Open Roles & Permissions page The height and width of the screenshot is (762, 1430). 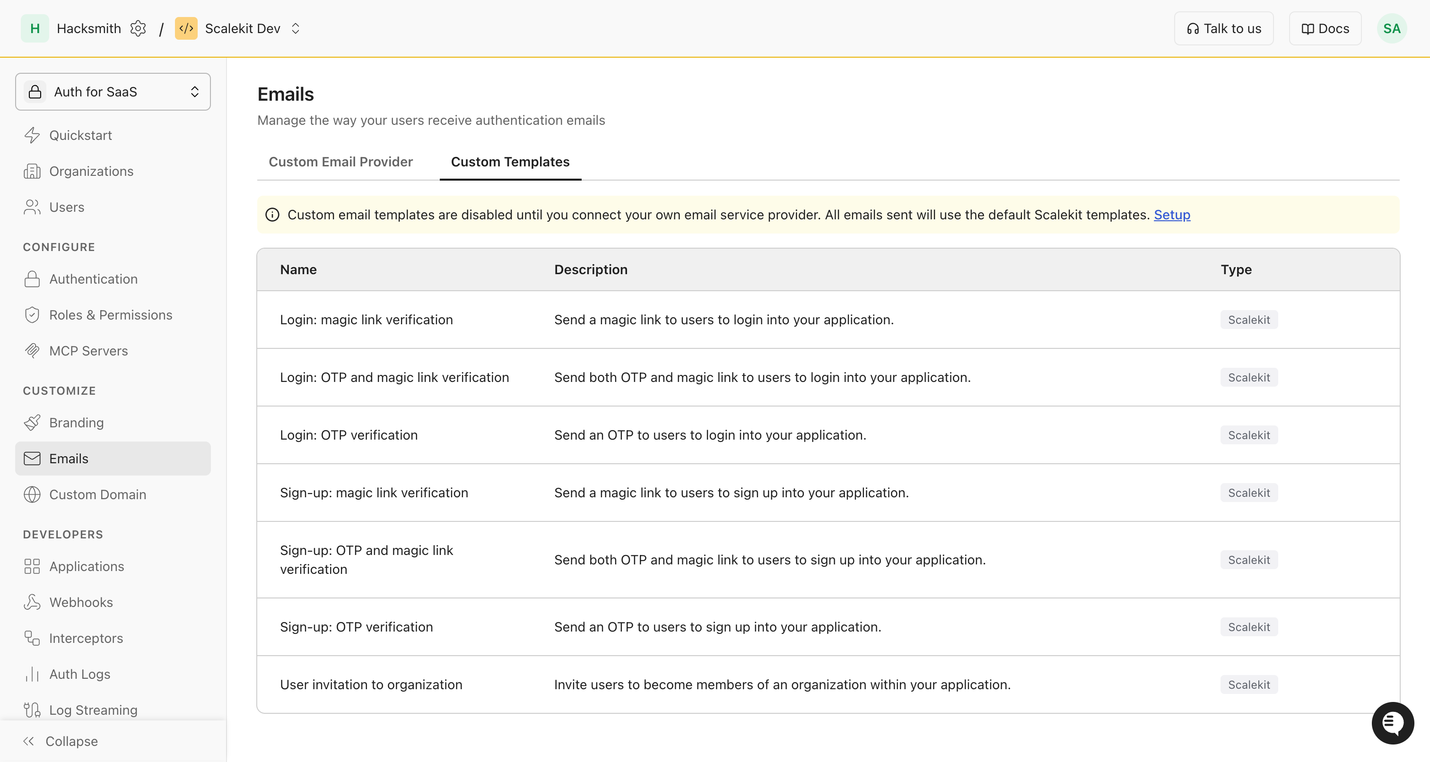point(113,315)
